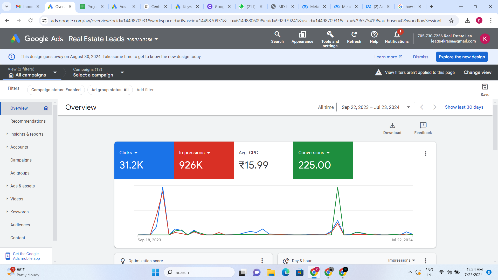498x280 pixels.
Task: Open Audiences in sidebar
Action: [20, 225]
